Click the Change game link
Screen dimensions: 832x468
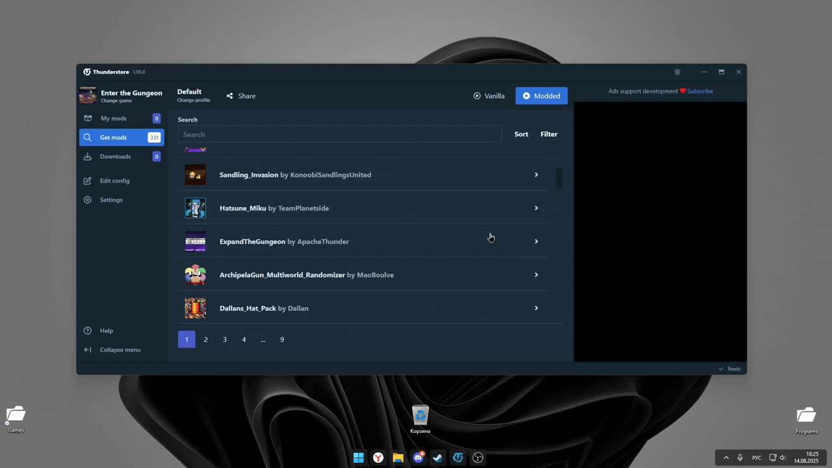click(116, 101)
